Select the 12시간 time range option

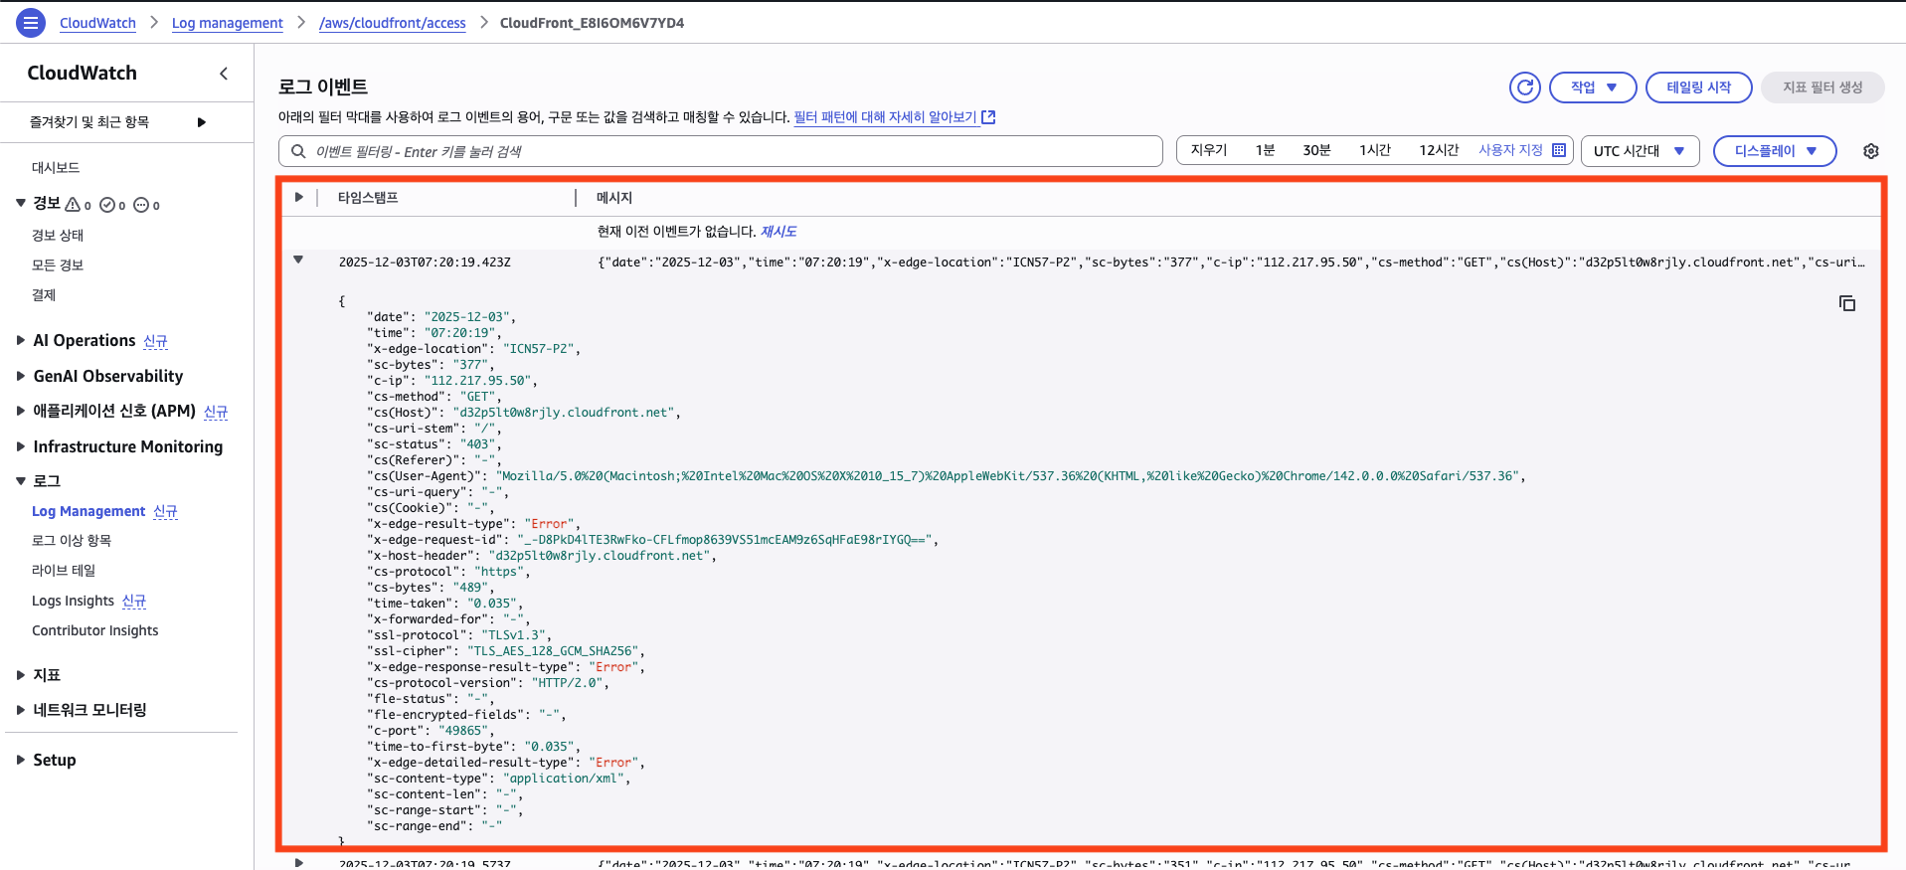[1438, 150]
